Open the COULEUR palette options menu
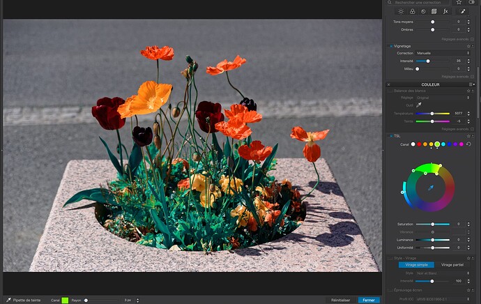The image size is (481, 304). coord(472,84)
